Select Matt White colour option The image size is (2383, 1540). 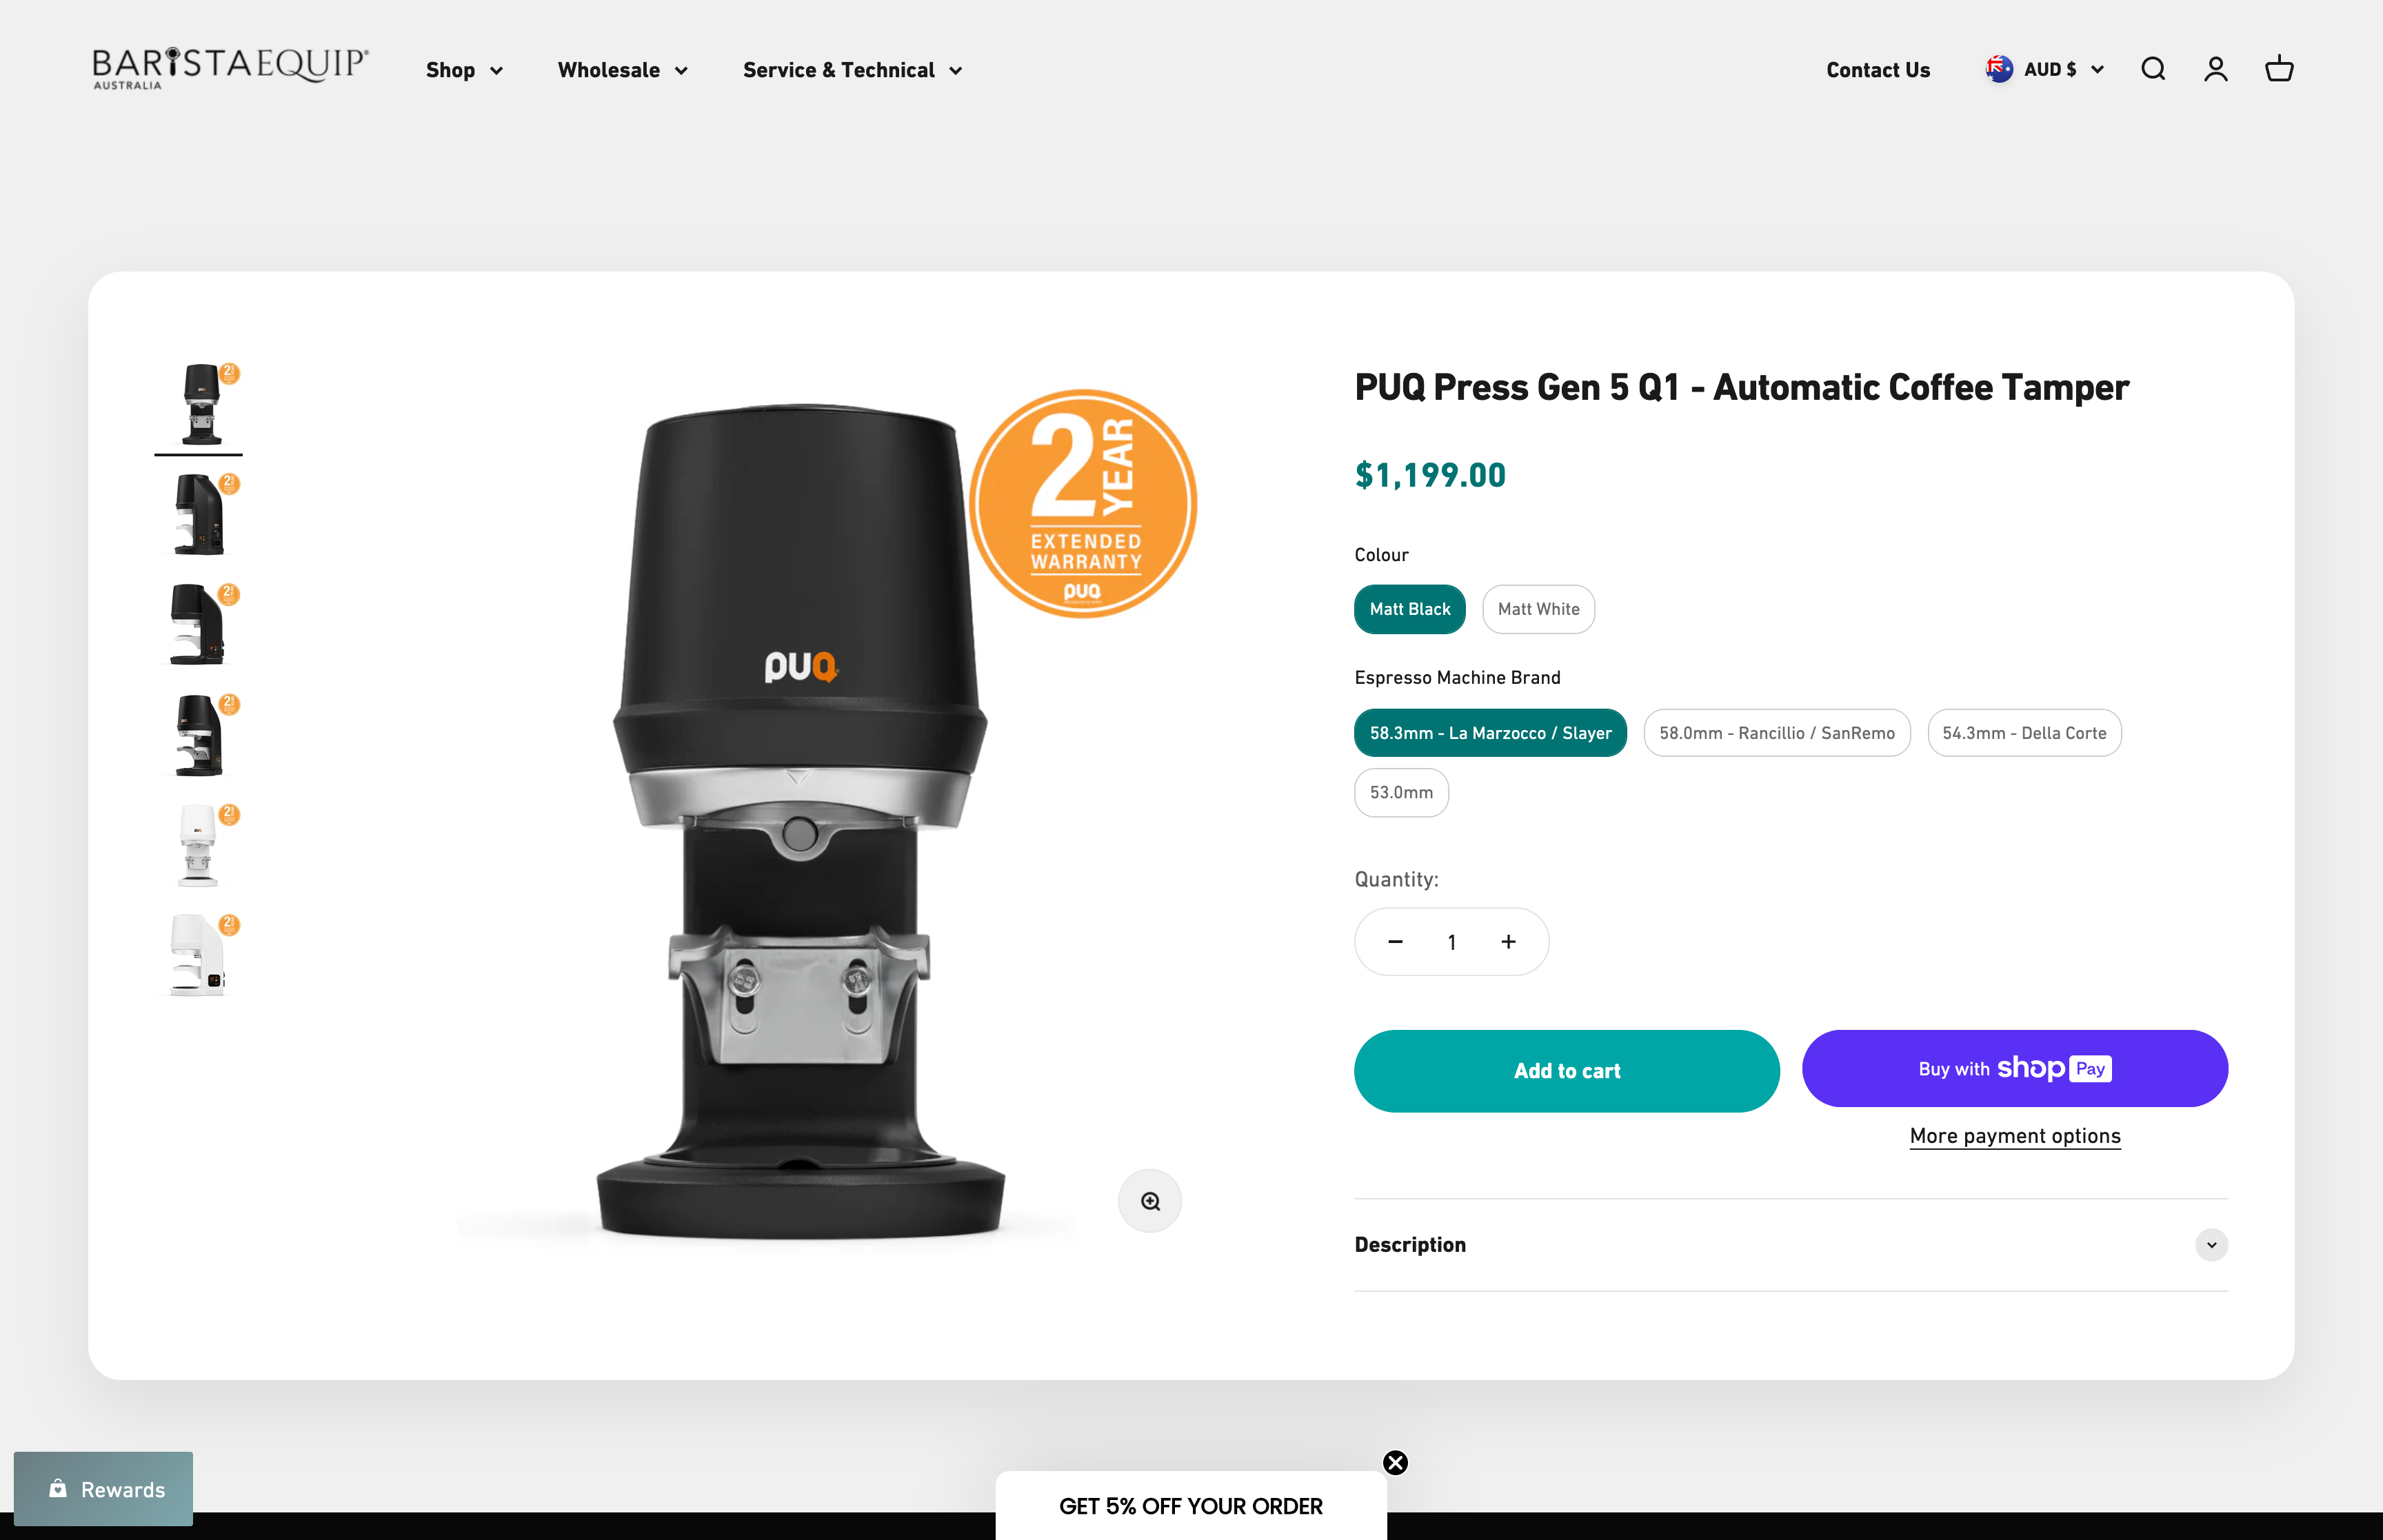[1538, 609]
